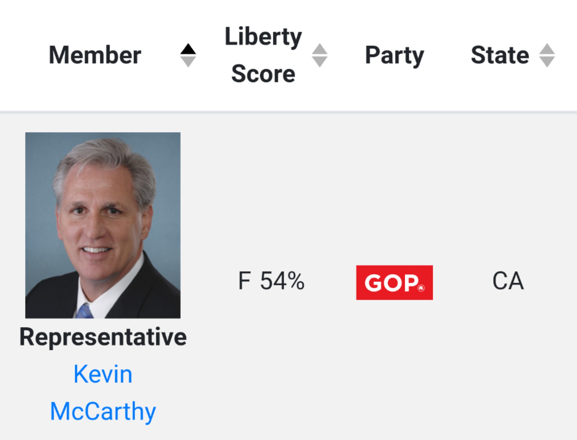Click the CA state cell
The width and height of the screenshot is (577, 440).
pos(508,281)
